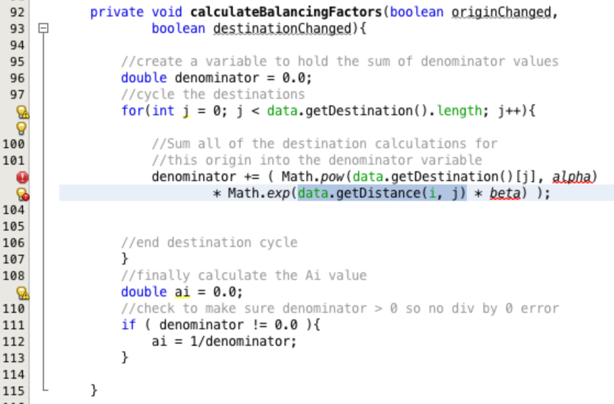The height and width of the screenshot is (404, 614).
Task: Click the highlighted data.getDistance(i, j) call
Action: coord(382,193)
